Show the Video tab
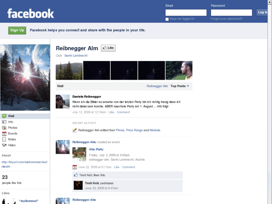Image resolution: width=272 pixels, height=204 pixels. pos(25,145)
